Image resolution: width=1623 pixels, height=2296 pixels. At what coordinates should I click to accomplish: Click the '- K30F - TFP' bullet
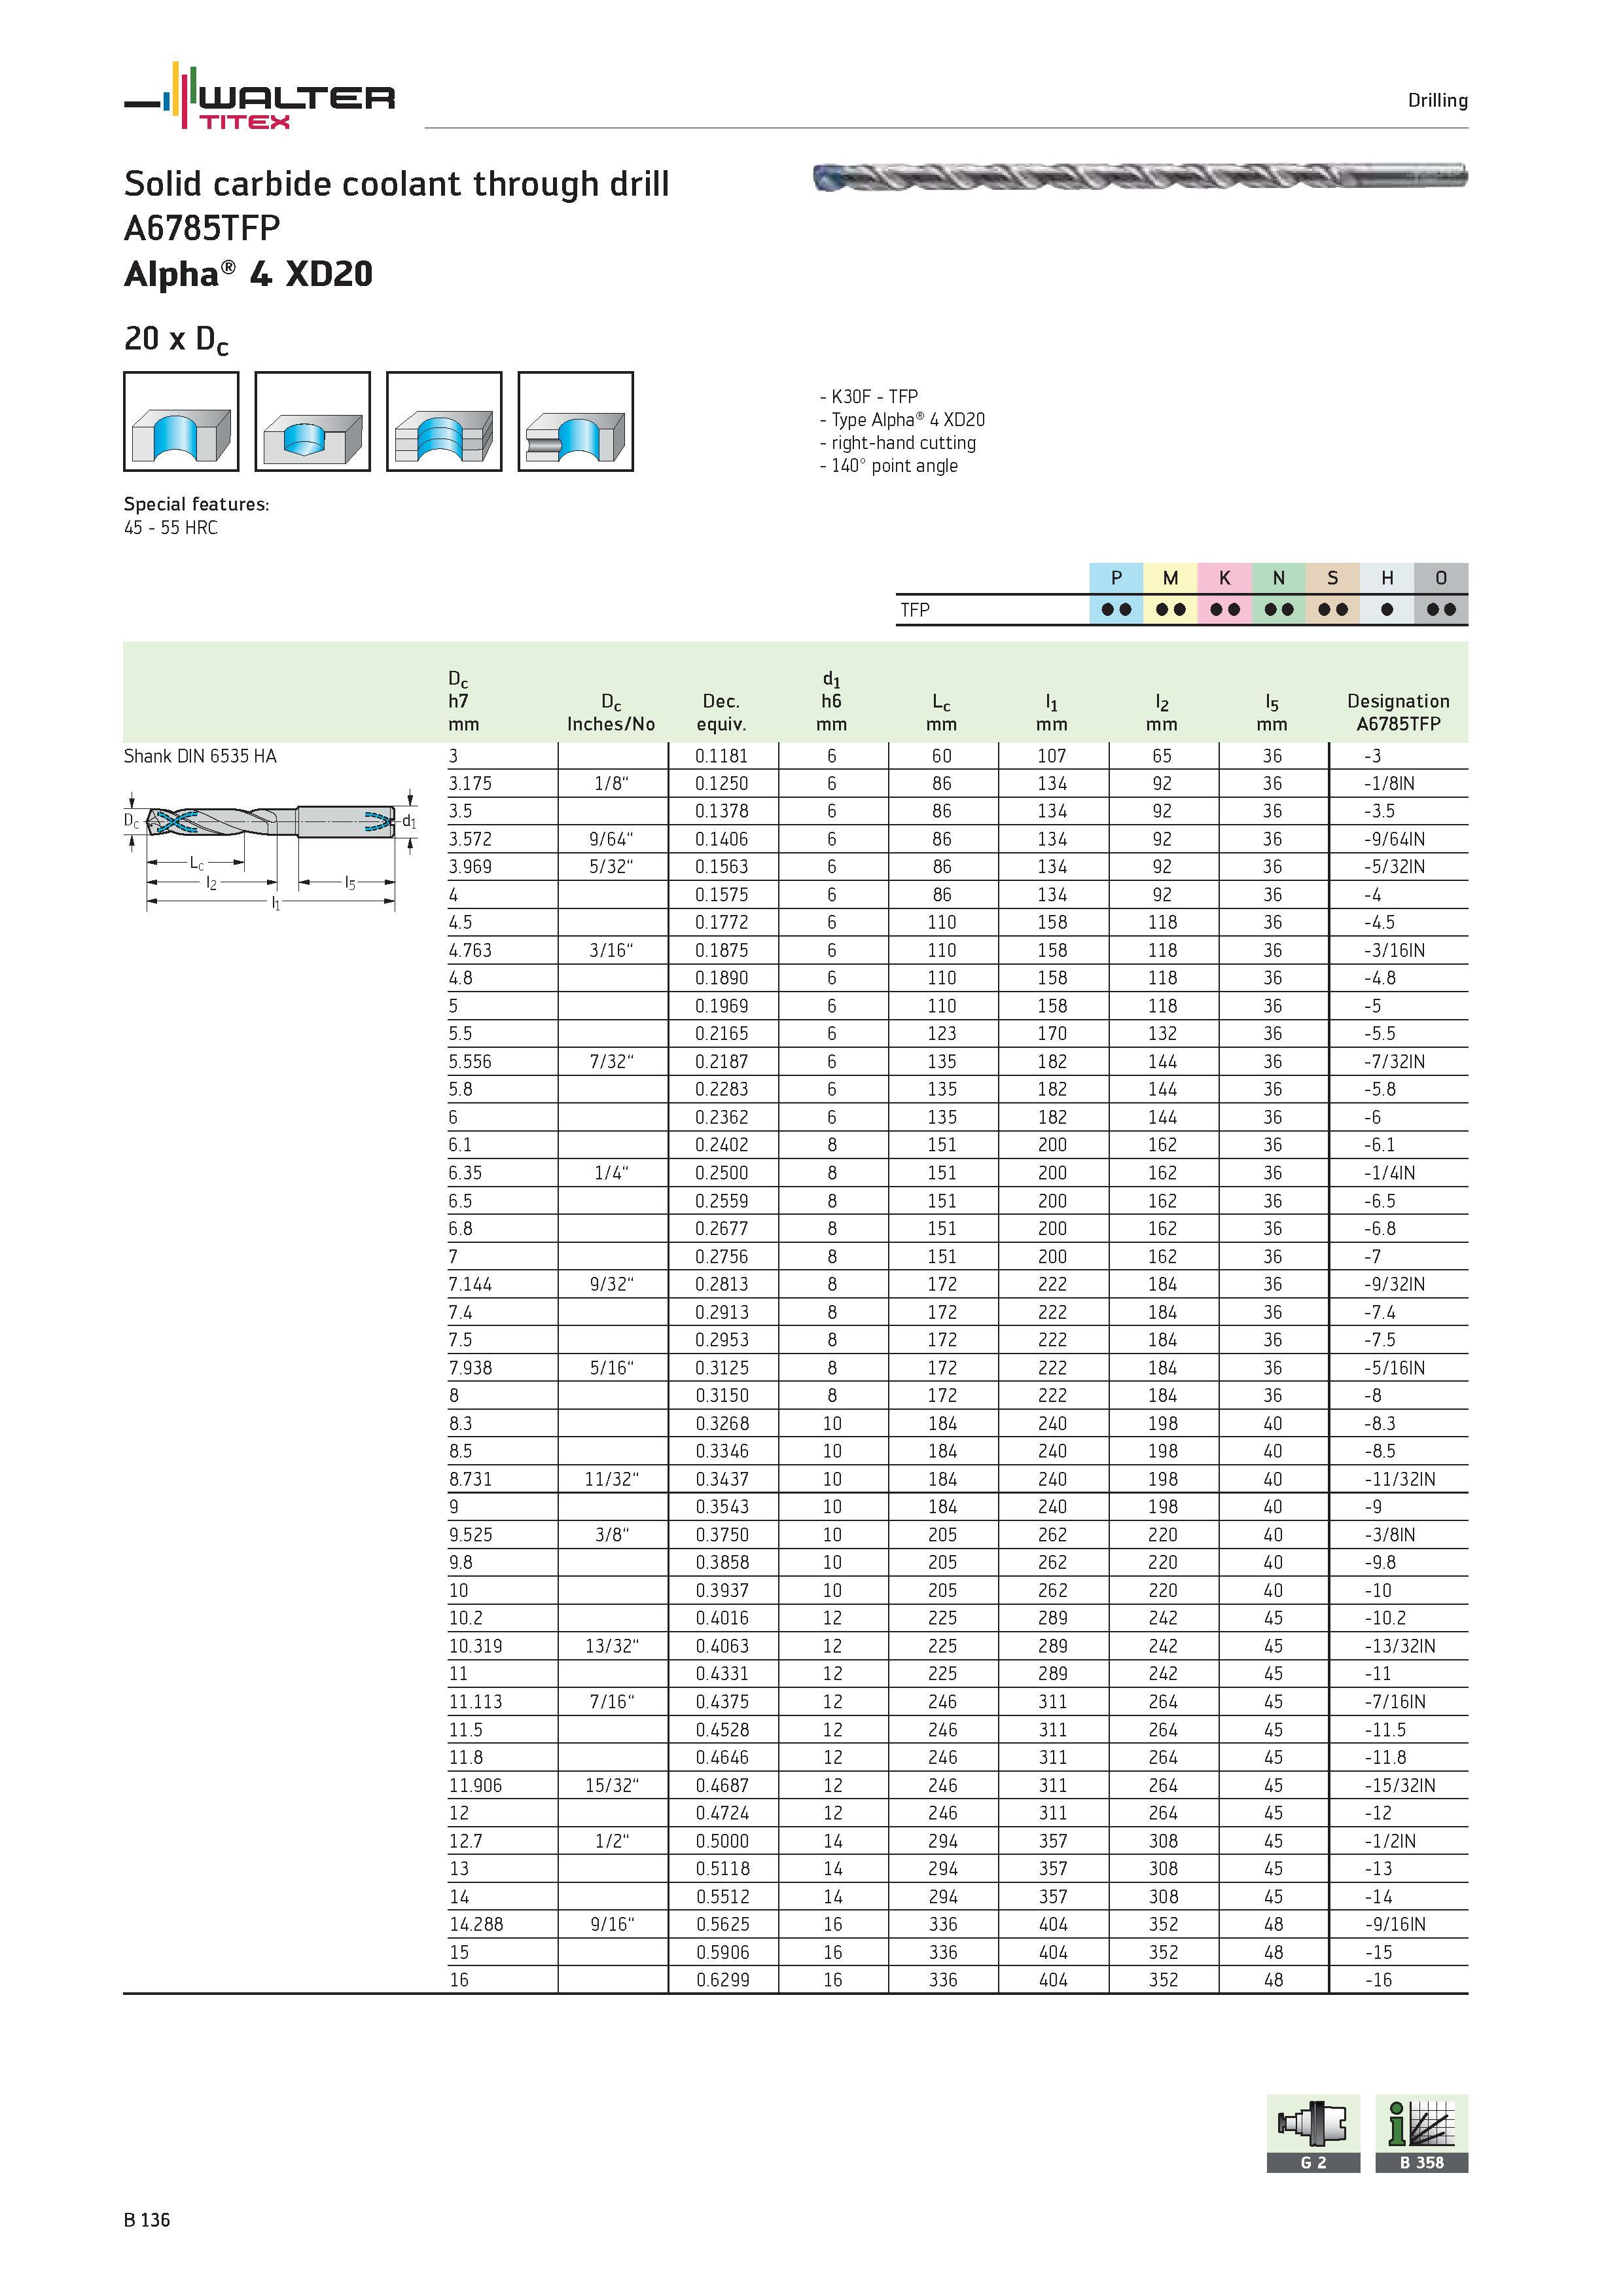(868, 397)
